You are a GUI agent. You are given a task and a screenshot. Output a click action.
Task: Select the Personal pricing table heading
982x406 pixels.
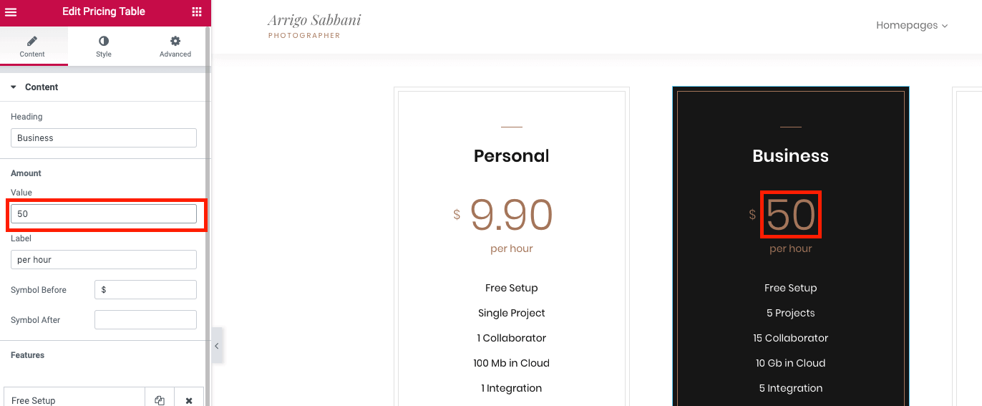click(511, 156)
